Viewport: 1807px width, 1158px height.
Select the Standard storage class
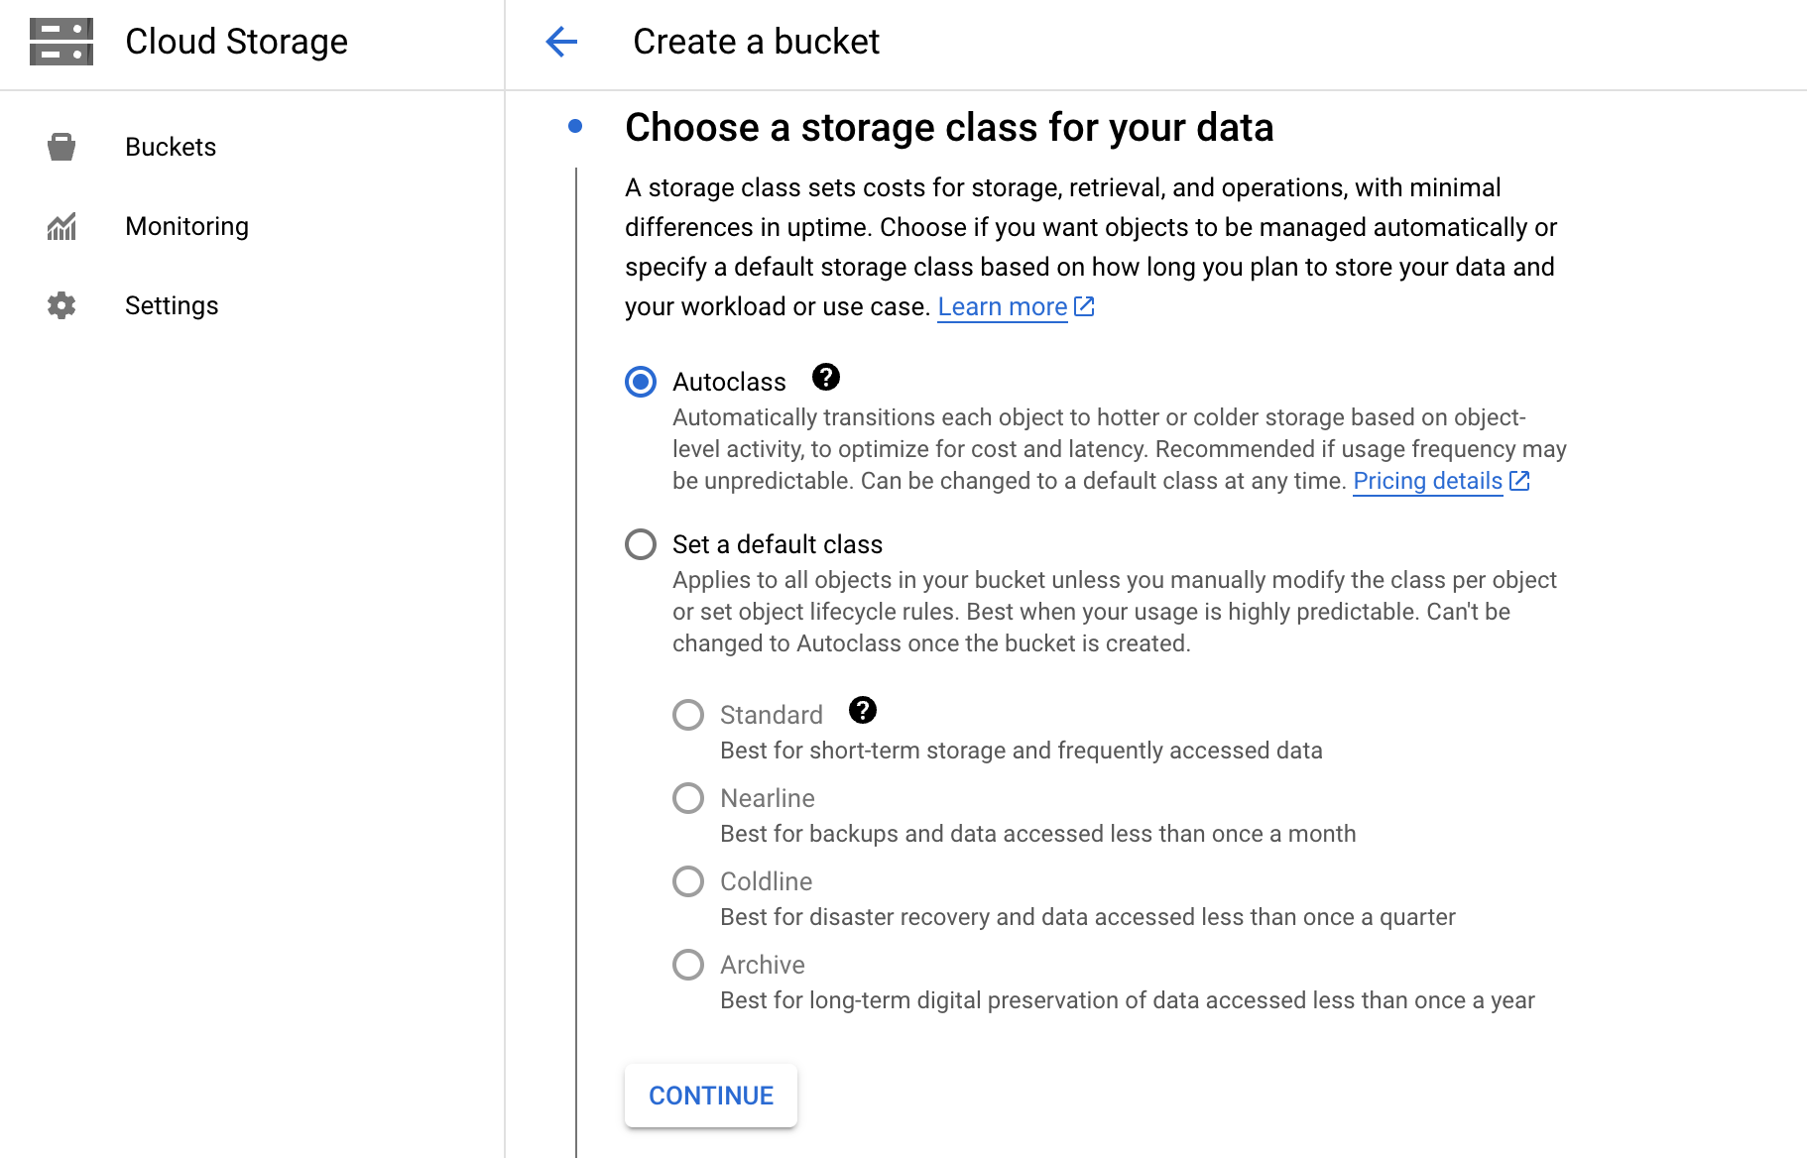pyautogui.click(x=687, y=714)
